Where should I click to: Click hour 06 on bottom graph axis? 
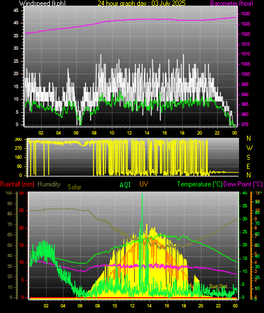(x=80, y=306)
